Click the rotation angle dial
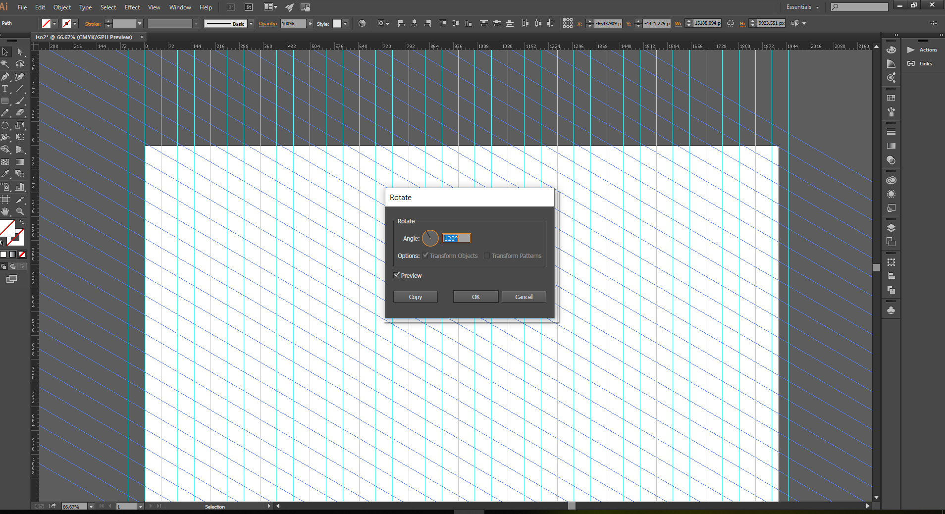Image resolution: width=945 pixels, height=514 pixels. (430, 238)
